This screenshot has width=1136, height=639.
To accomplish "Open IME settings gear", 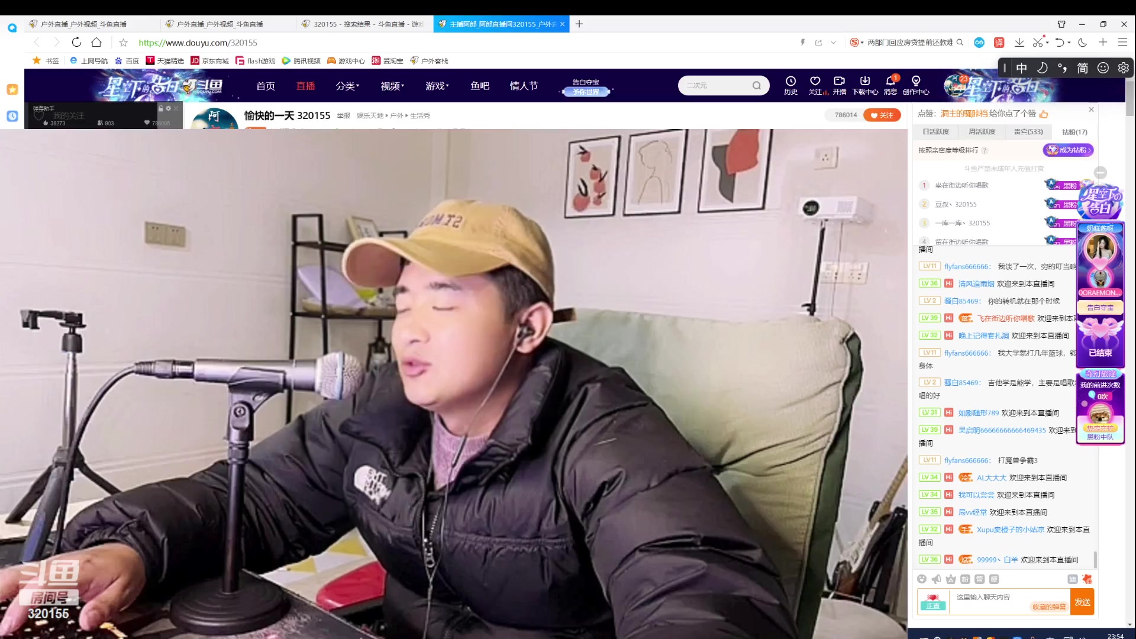I will (1123, 68).
